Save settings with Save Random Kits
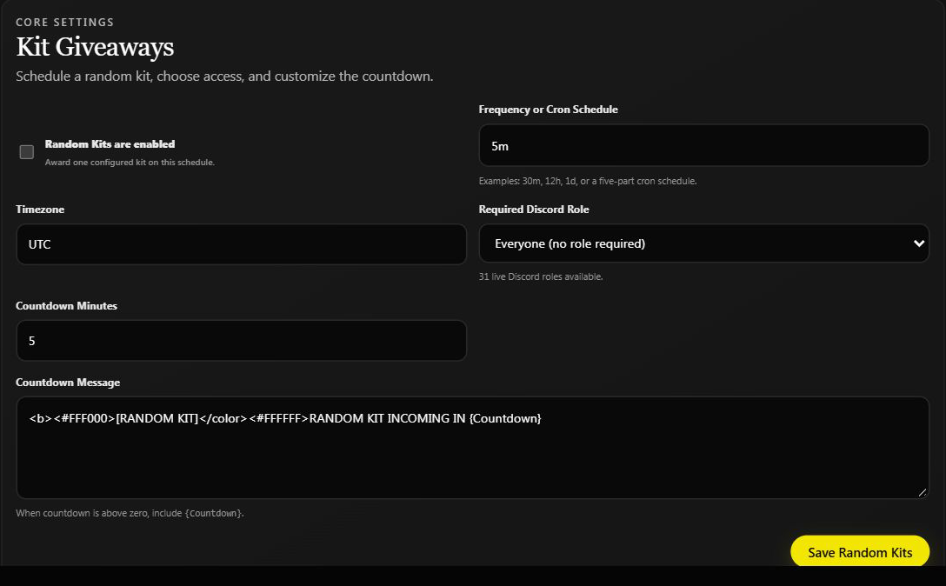This screenshot has width=946, height=586. pos(860,551)
